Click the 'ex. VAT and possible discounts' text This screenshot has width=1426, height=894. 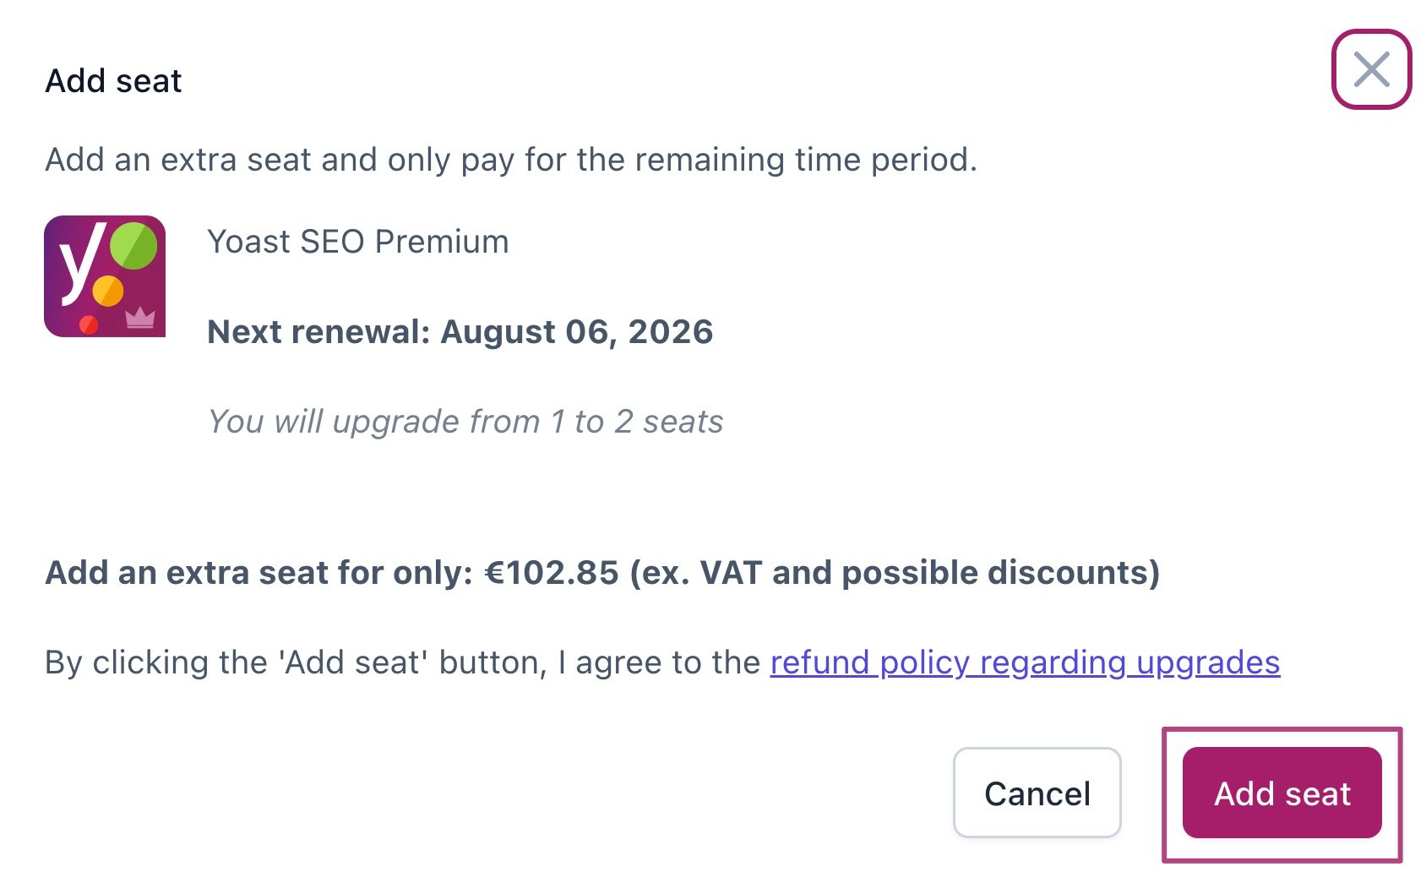(894, 573)
